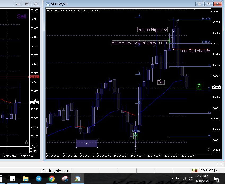Viewport: 225px width, 184px height.
Task: Click the 0.161 indicator value in left chart
Action: 33,148
